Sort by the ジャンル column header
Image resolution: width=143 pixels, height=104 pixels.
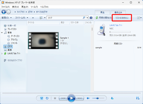(x=88, y=23)
